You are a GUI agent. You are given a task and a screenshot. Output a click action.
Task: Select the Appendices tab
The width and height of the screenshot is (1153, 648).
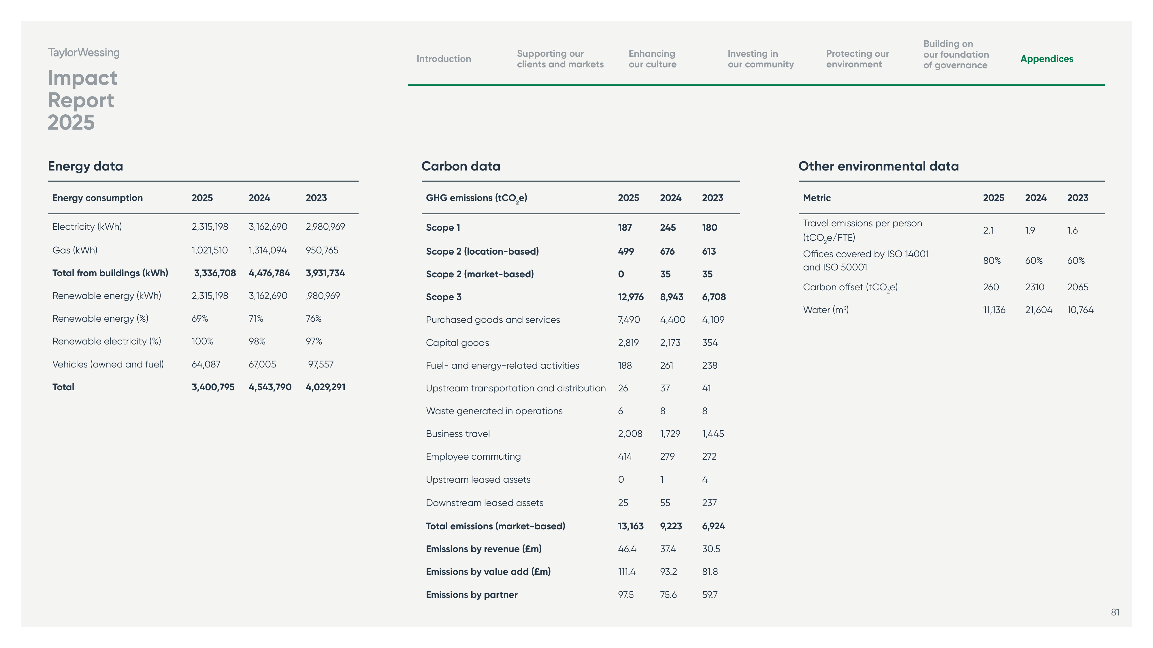click(x=1046, y=58)
